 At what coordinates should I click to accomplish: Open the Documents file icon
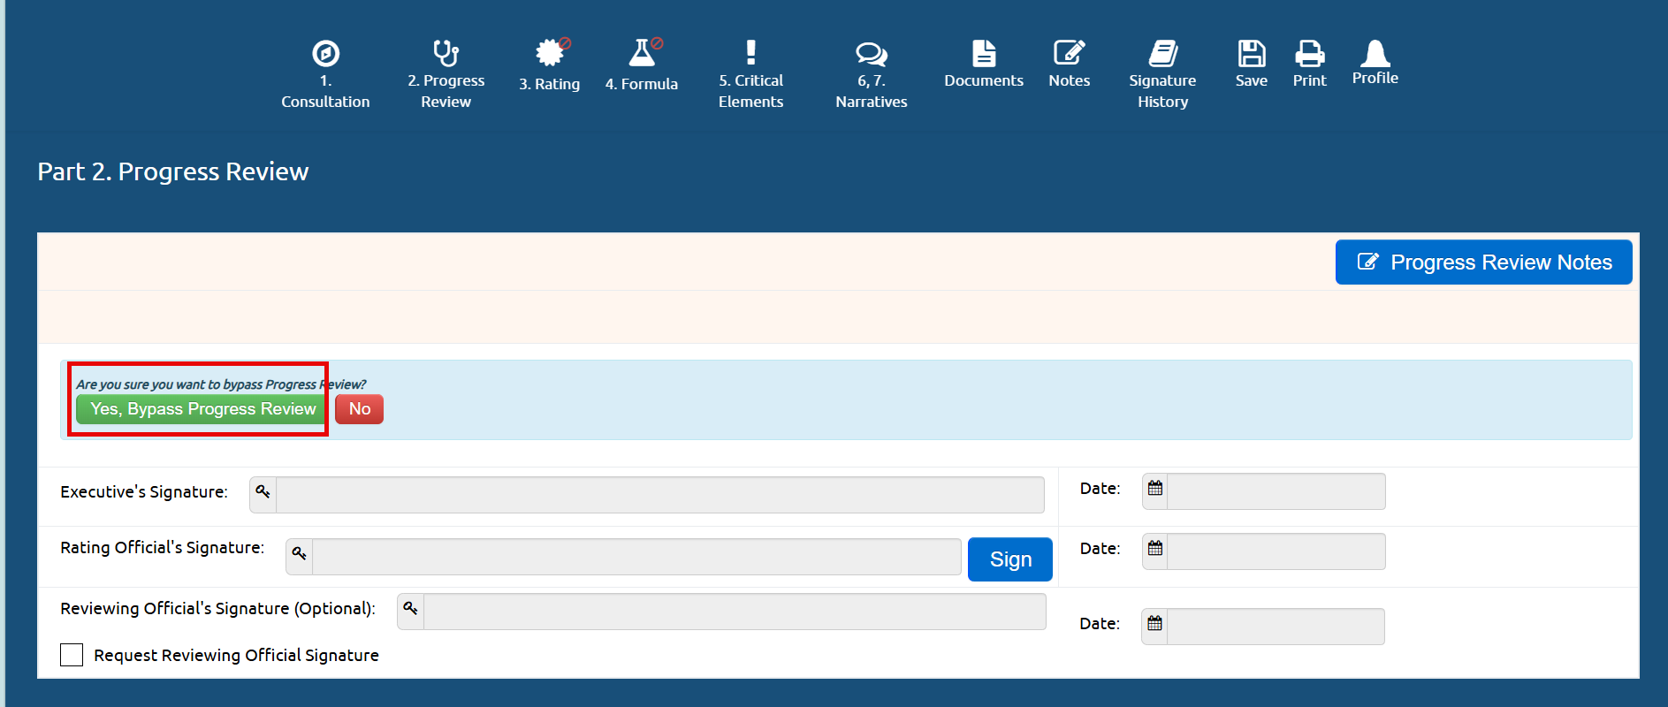click(984, 53)
